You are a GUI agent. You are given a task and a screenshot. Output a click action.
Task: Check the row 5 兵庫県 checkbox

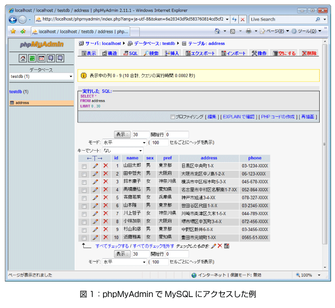pos(84,198)
